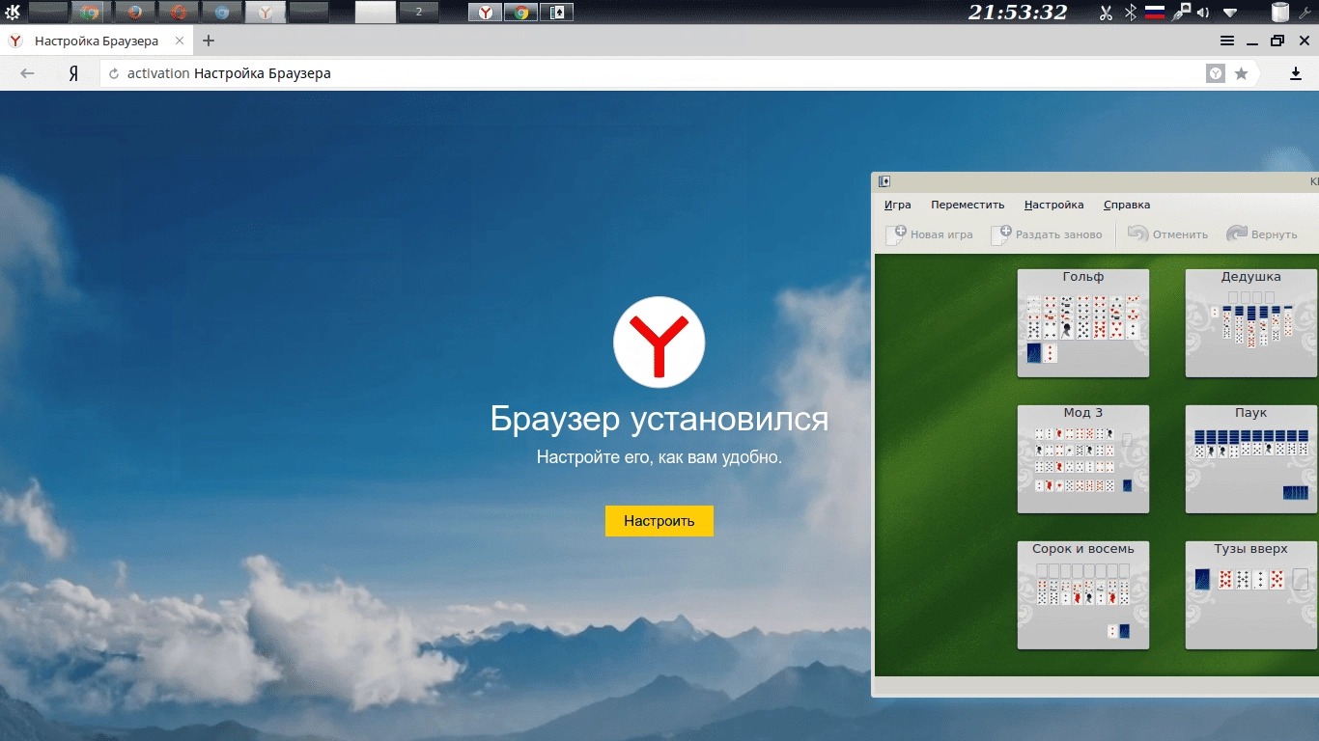The height and width of the screenshot is (741, 1319).
Task: Switch to Yandex Browser window in task manager
Action: 486,13
